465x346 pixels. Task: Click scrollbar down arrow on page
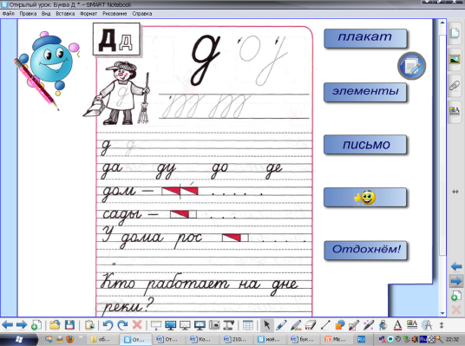[x=442, y=313]
